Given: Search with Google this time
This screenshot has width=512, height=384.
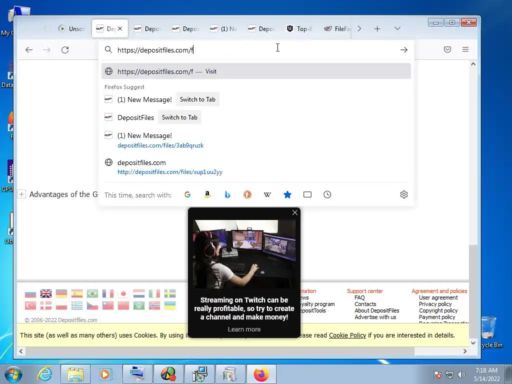Looking at the screenshot, I should pyautogui.click(x=187, y=194).
